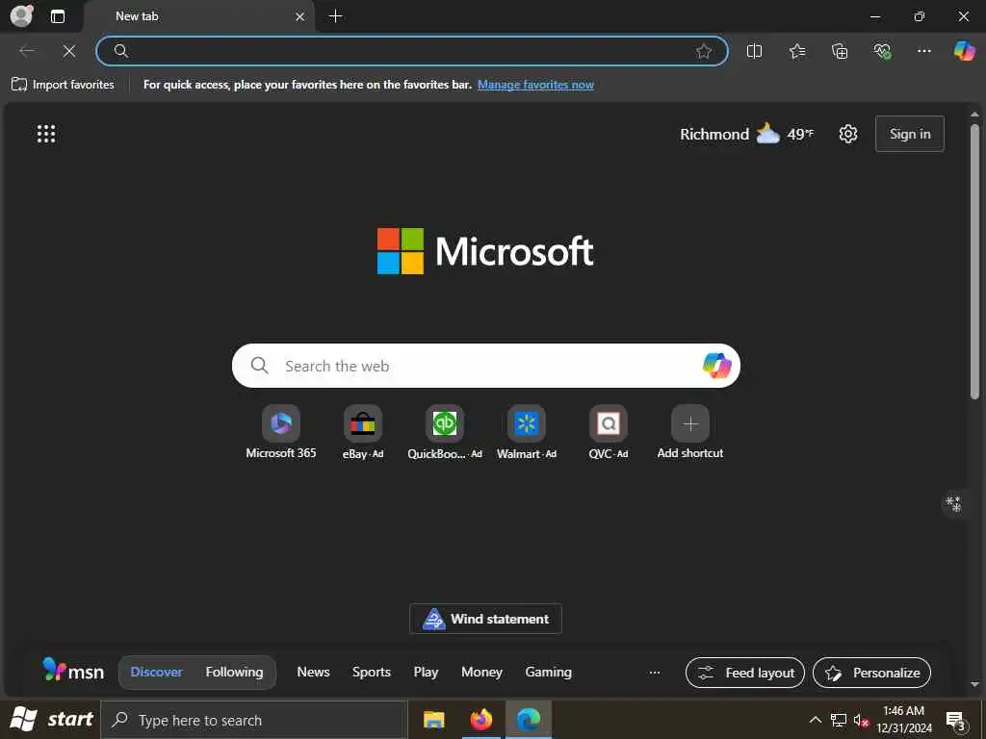Open split screen view
This screenshot has height=739, width=986.
click(x=754, y=51)
